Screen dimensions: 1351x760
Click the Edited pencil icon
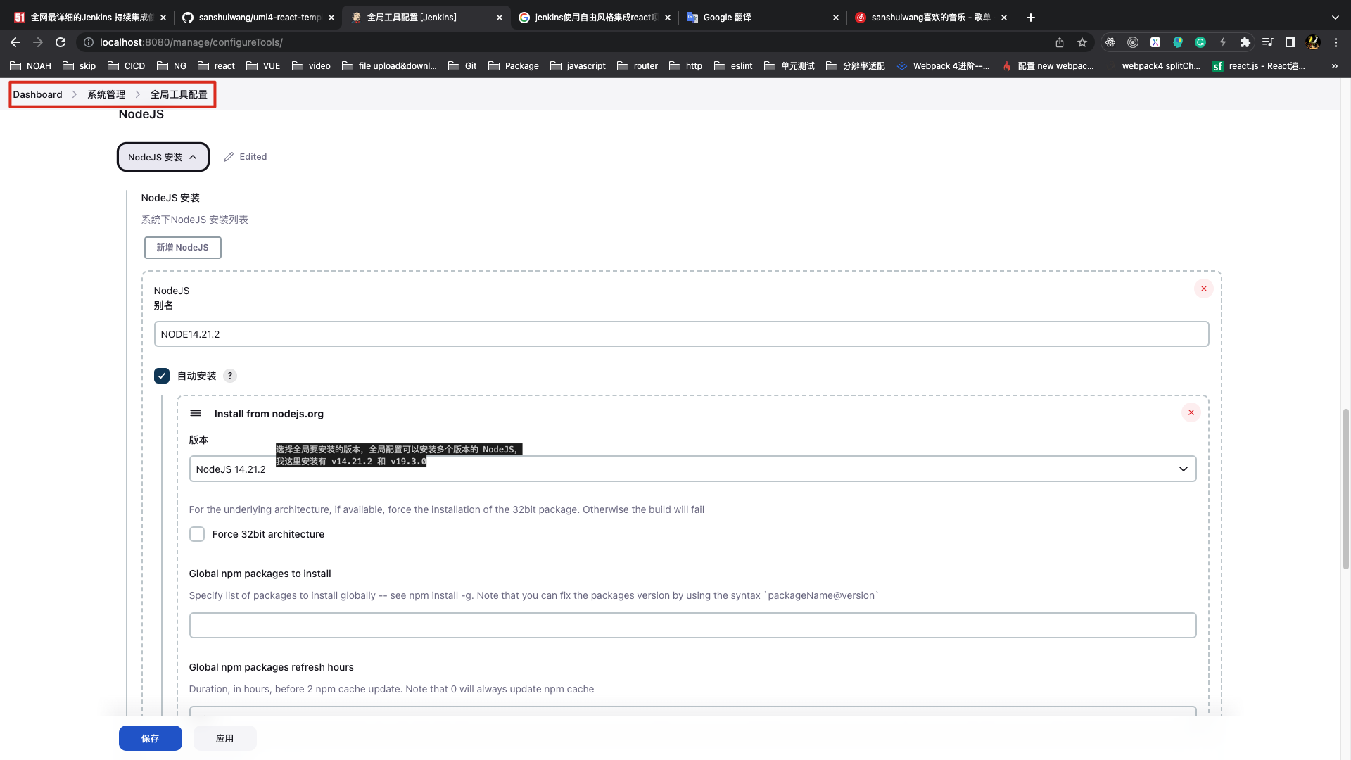pyautogui.click(x=229, y=156)
